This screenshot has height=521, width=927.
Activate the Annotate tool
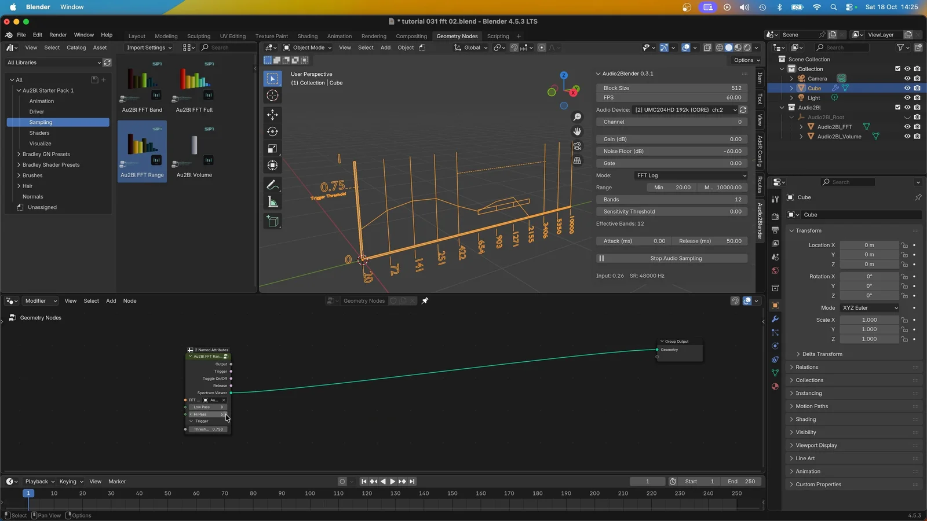click(272, 185)
